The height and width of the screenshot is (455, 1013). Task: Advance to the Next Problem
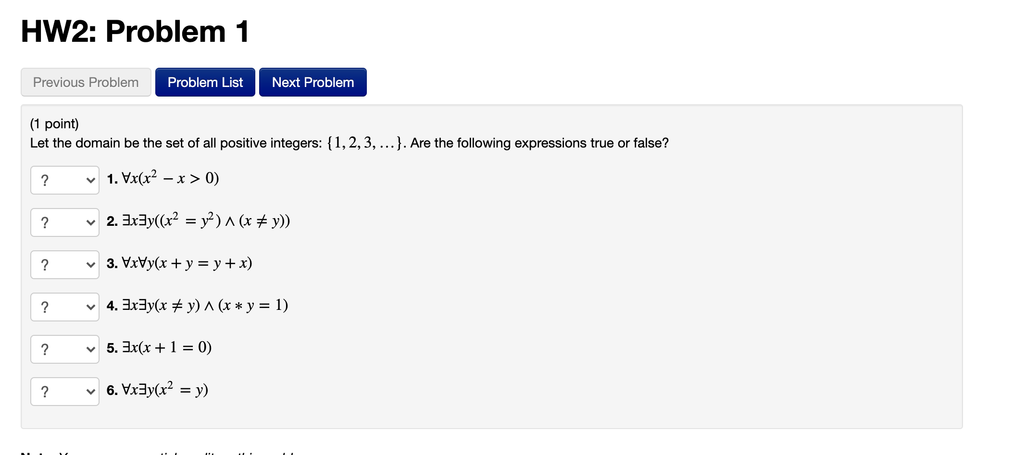point(313,82)
